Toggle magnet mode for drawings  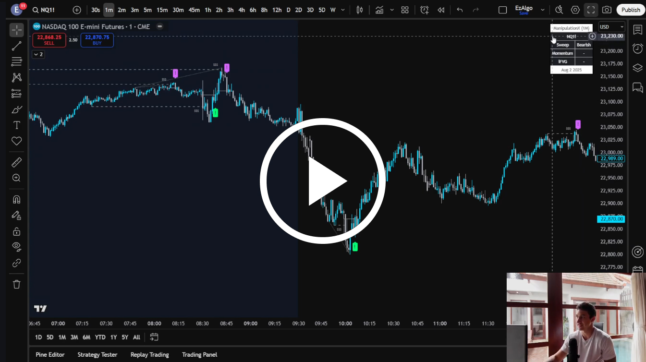(x=17, y=199)
